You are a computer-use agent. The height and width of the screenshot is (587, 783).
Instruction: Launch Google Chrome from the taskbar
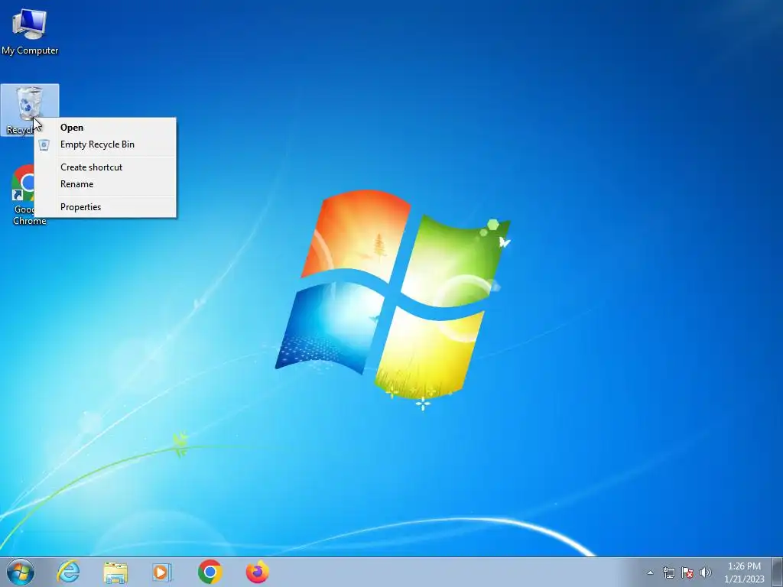[210, 572]
